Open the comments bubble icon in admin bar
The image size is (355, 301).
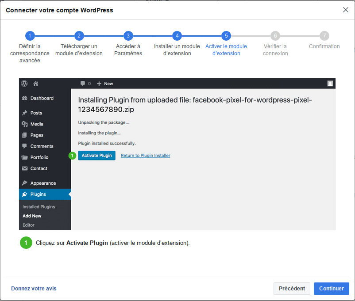pos(83,84)
